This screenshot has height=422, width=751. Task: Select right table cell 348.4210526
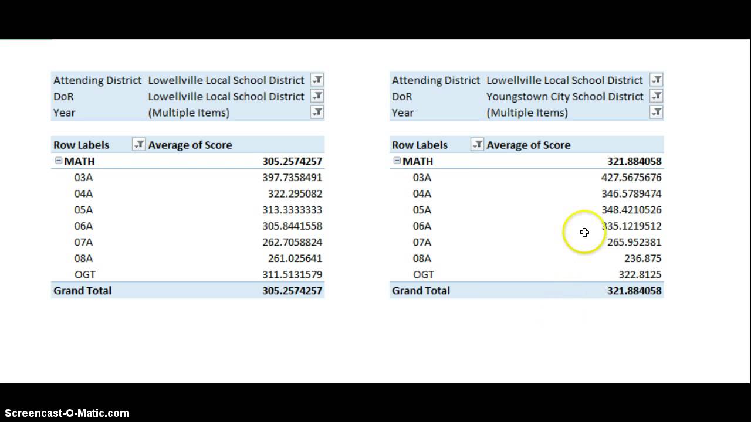click(631, 209)
